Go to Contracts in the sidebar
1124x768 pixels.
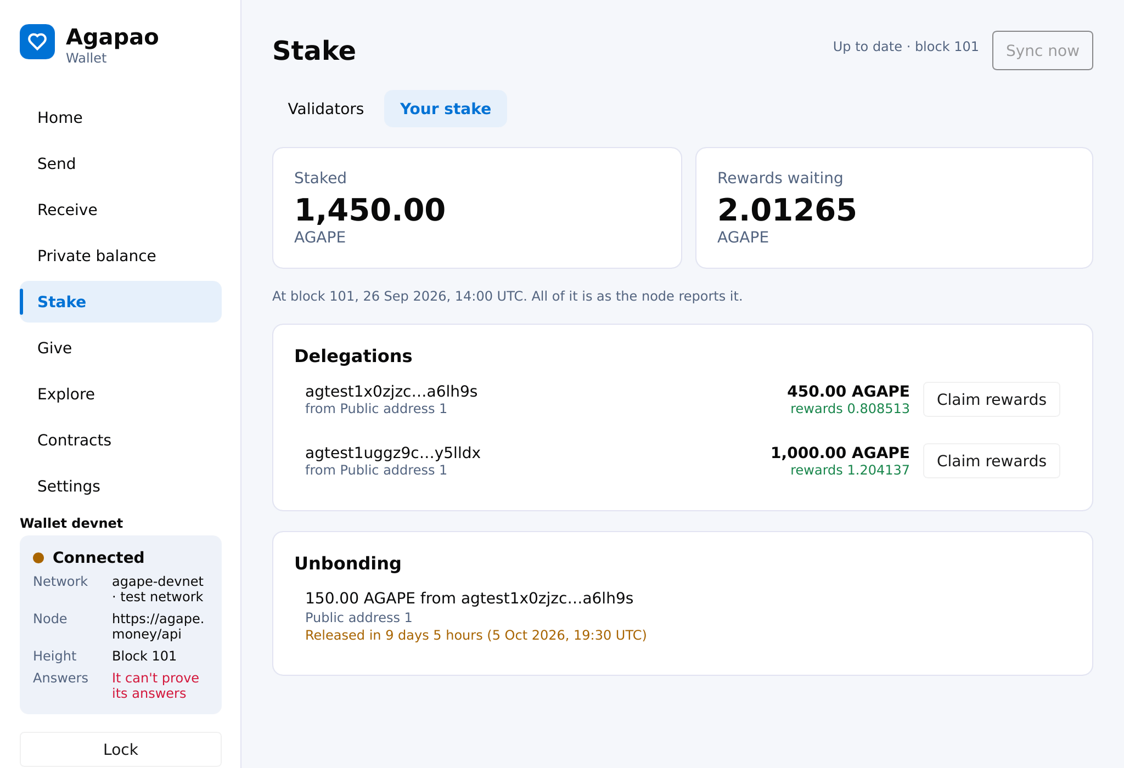[x=121, y=440]
